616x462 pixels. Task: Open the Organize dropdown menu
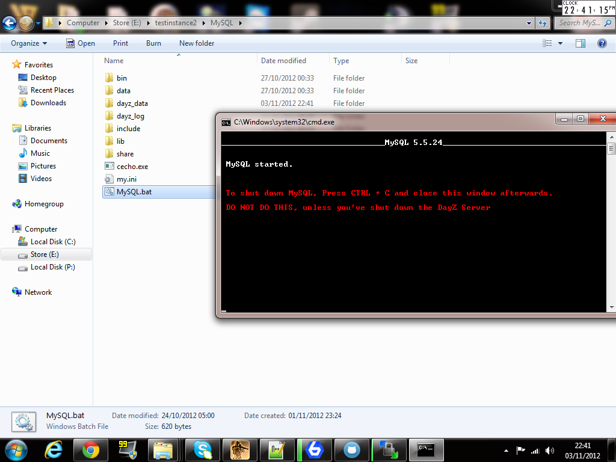tap(29, 43)
